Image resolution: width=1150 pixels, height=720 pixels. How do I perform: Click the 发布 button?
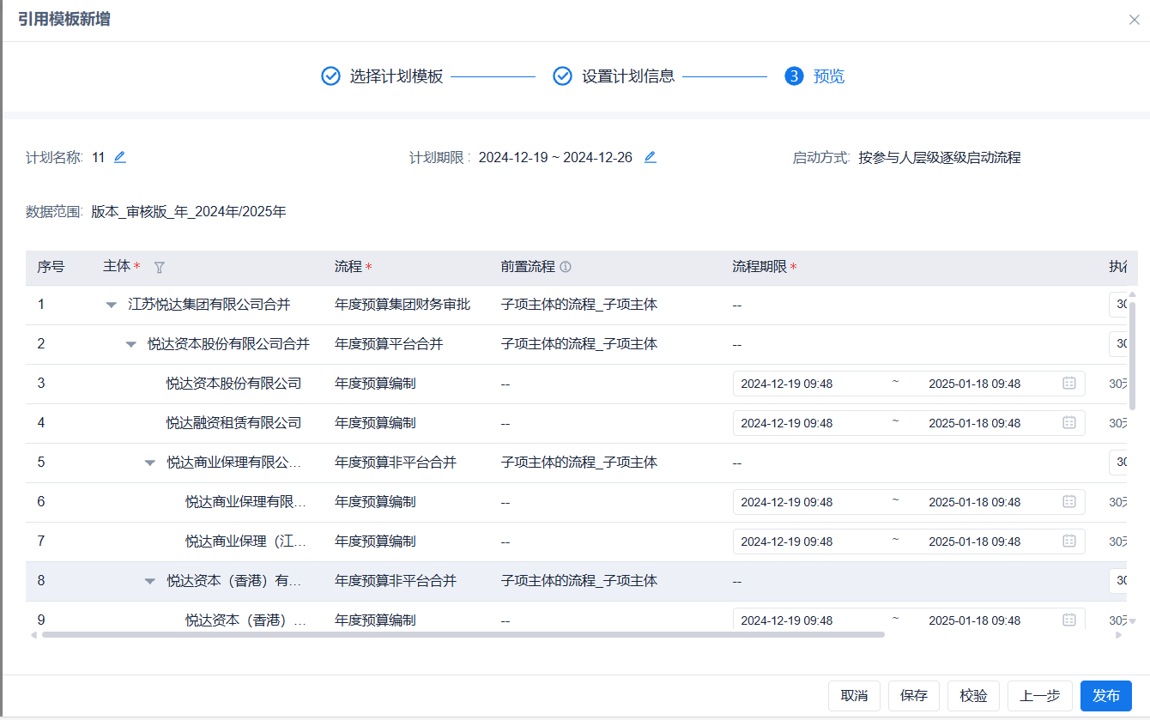pos(1105,696)
